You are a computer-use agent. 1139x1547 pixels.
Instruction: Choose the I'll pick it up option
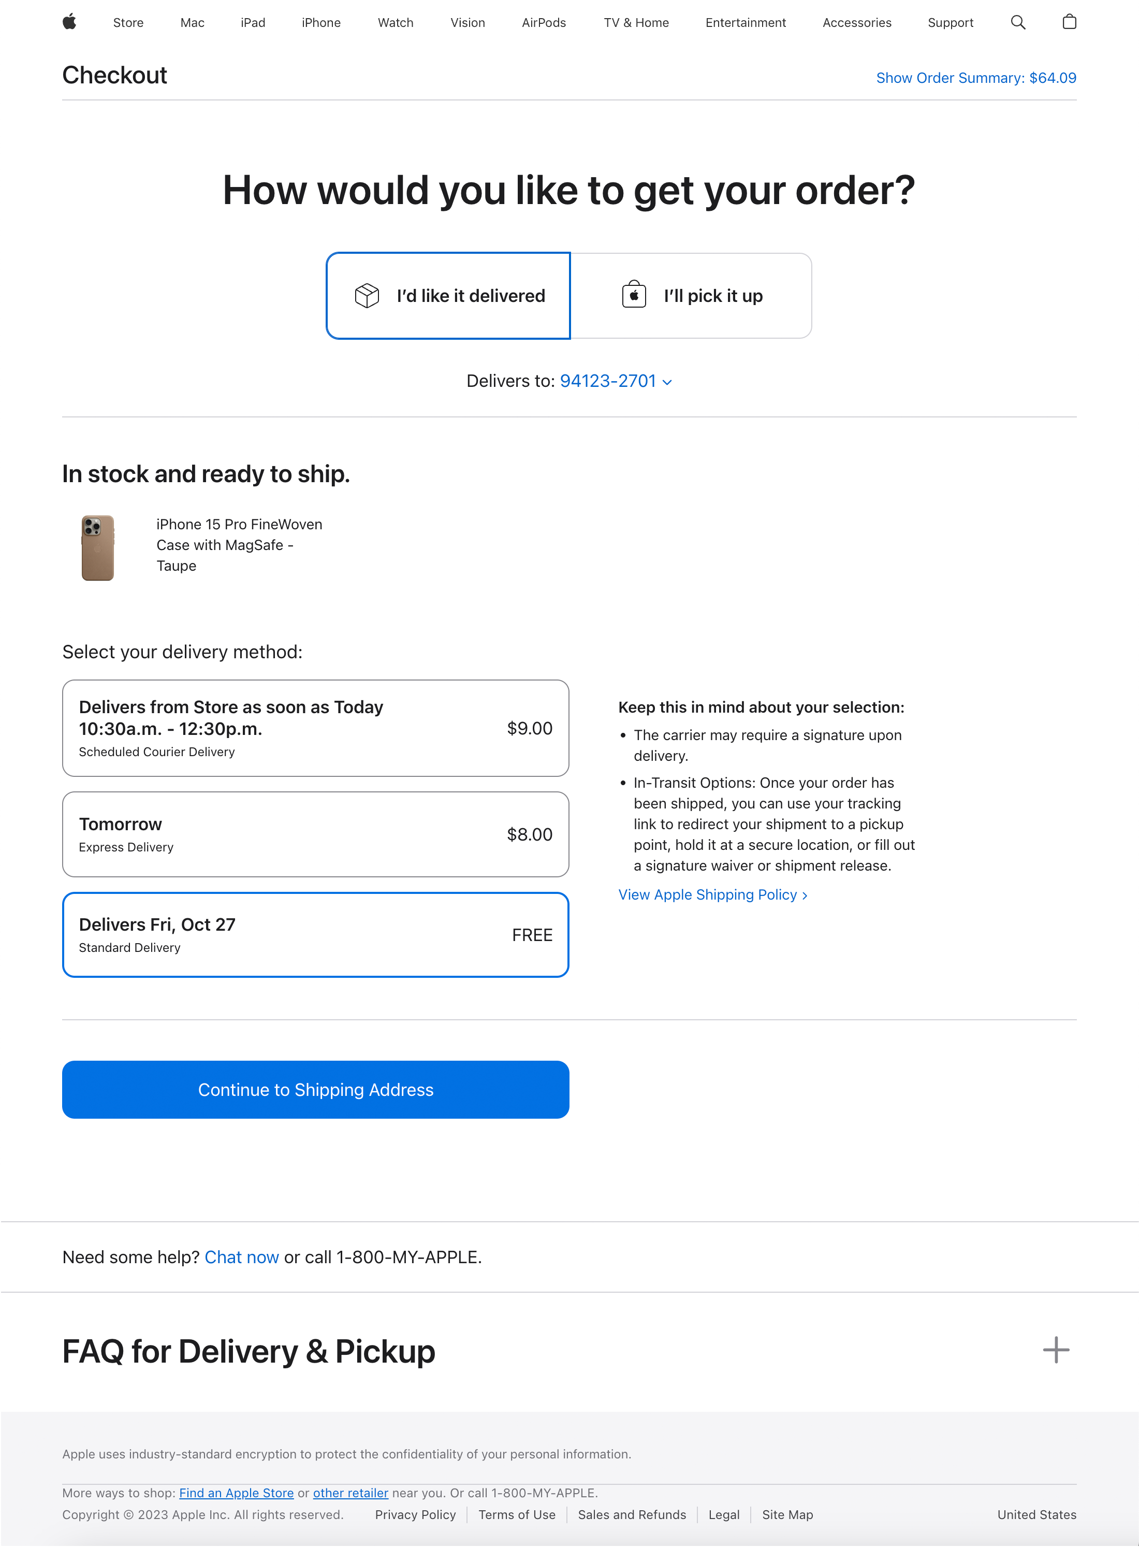[692, 296]
